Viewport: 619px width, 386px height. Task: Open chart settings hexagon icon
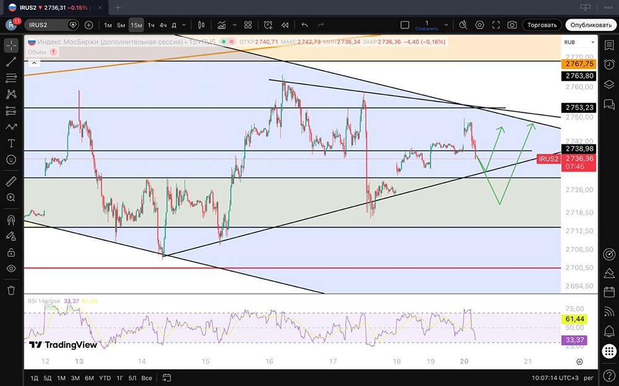coord(480,25)
